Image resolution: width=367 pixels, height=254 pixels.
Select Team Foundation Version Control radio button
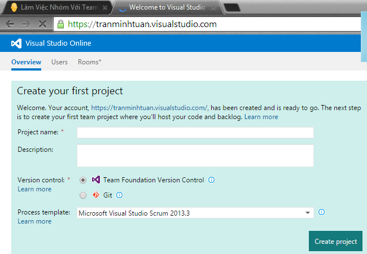[83, 180]
